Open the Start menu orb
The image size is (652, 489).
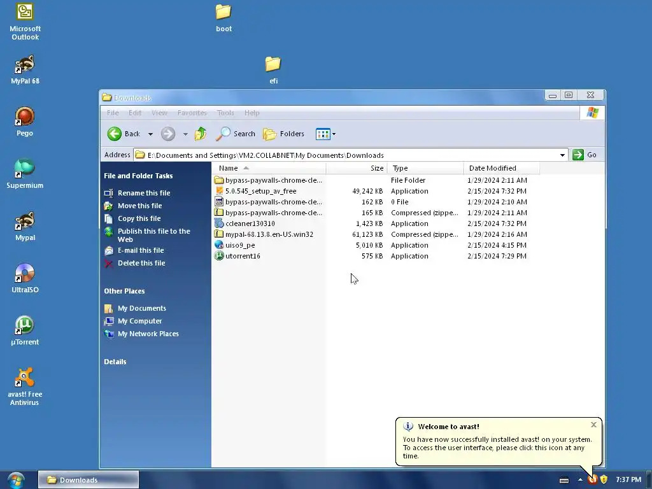pyautogui.click(x=16, y=480)
